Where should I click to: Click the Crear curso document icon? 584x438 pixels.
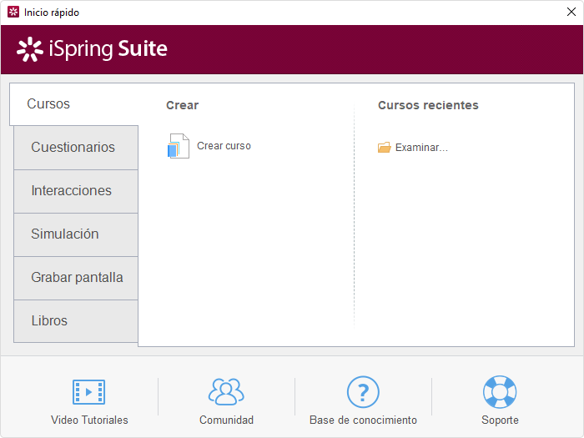click(179, 146)
